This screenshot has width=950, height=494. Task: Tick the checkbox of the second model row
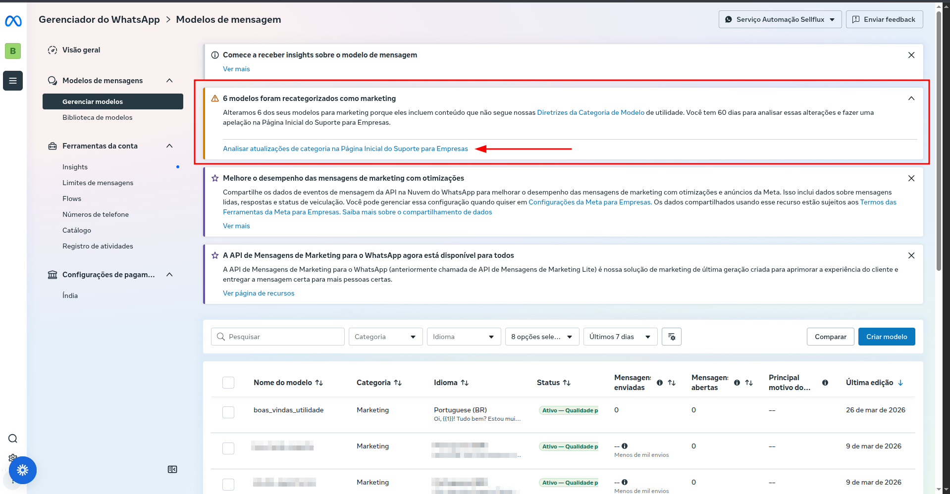(228, 448)
